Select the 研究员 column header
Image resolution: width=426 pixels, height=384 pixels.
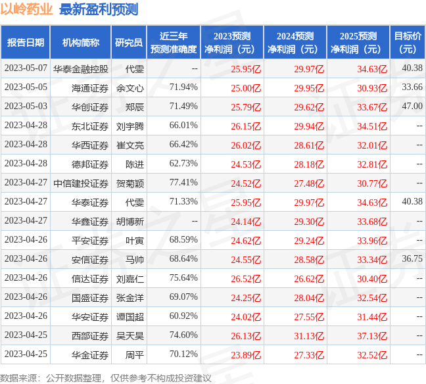(x=129, y=42)
